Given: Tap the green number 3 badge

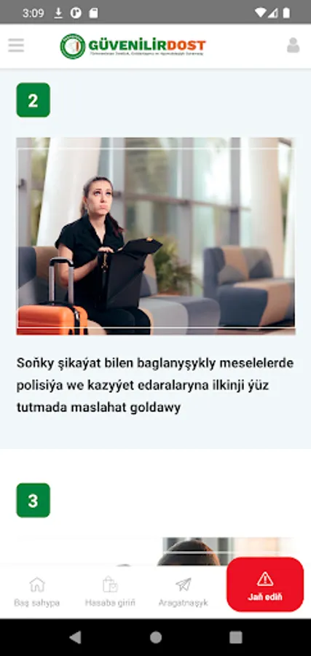Looking at the screenshot, I should click(33, 500).
